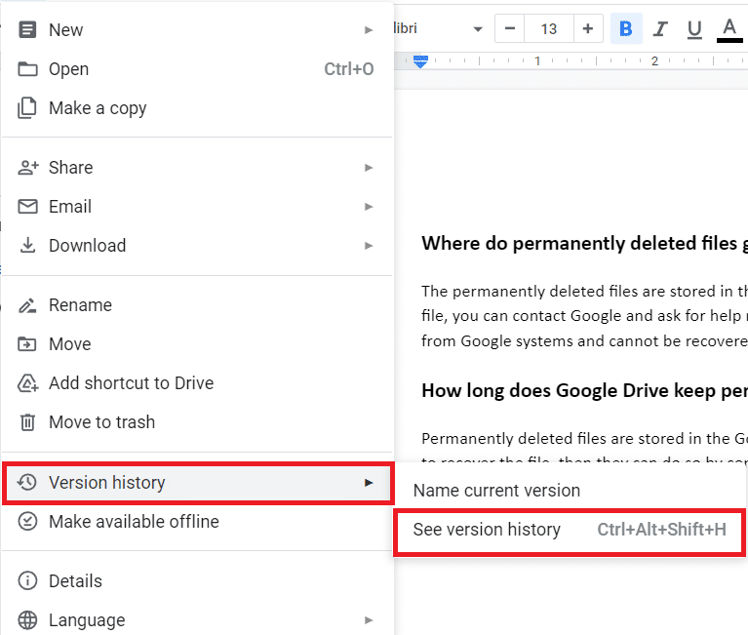The width and height of the screenshot is (748, 635).
Task: Choose Make available offline
Action: 198,522
